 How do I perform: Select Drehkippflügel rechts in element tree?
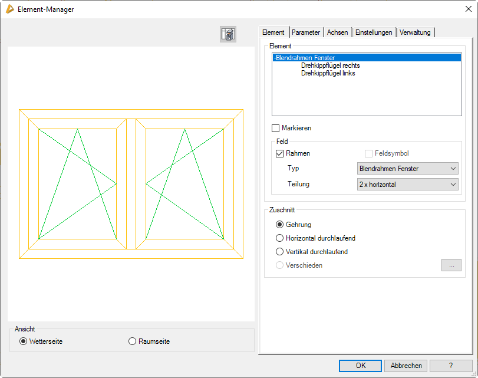330,65
